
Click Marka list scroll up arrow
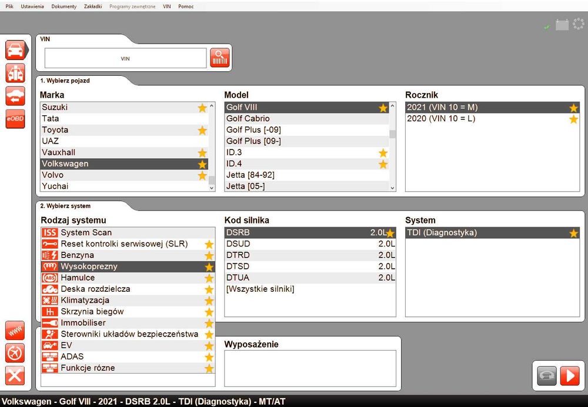coord(212,106)
